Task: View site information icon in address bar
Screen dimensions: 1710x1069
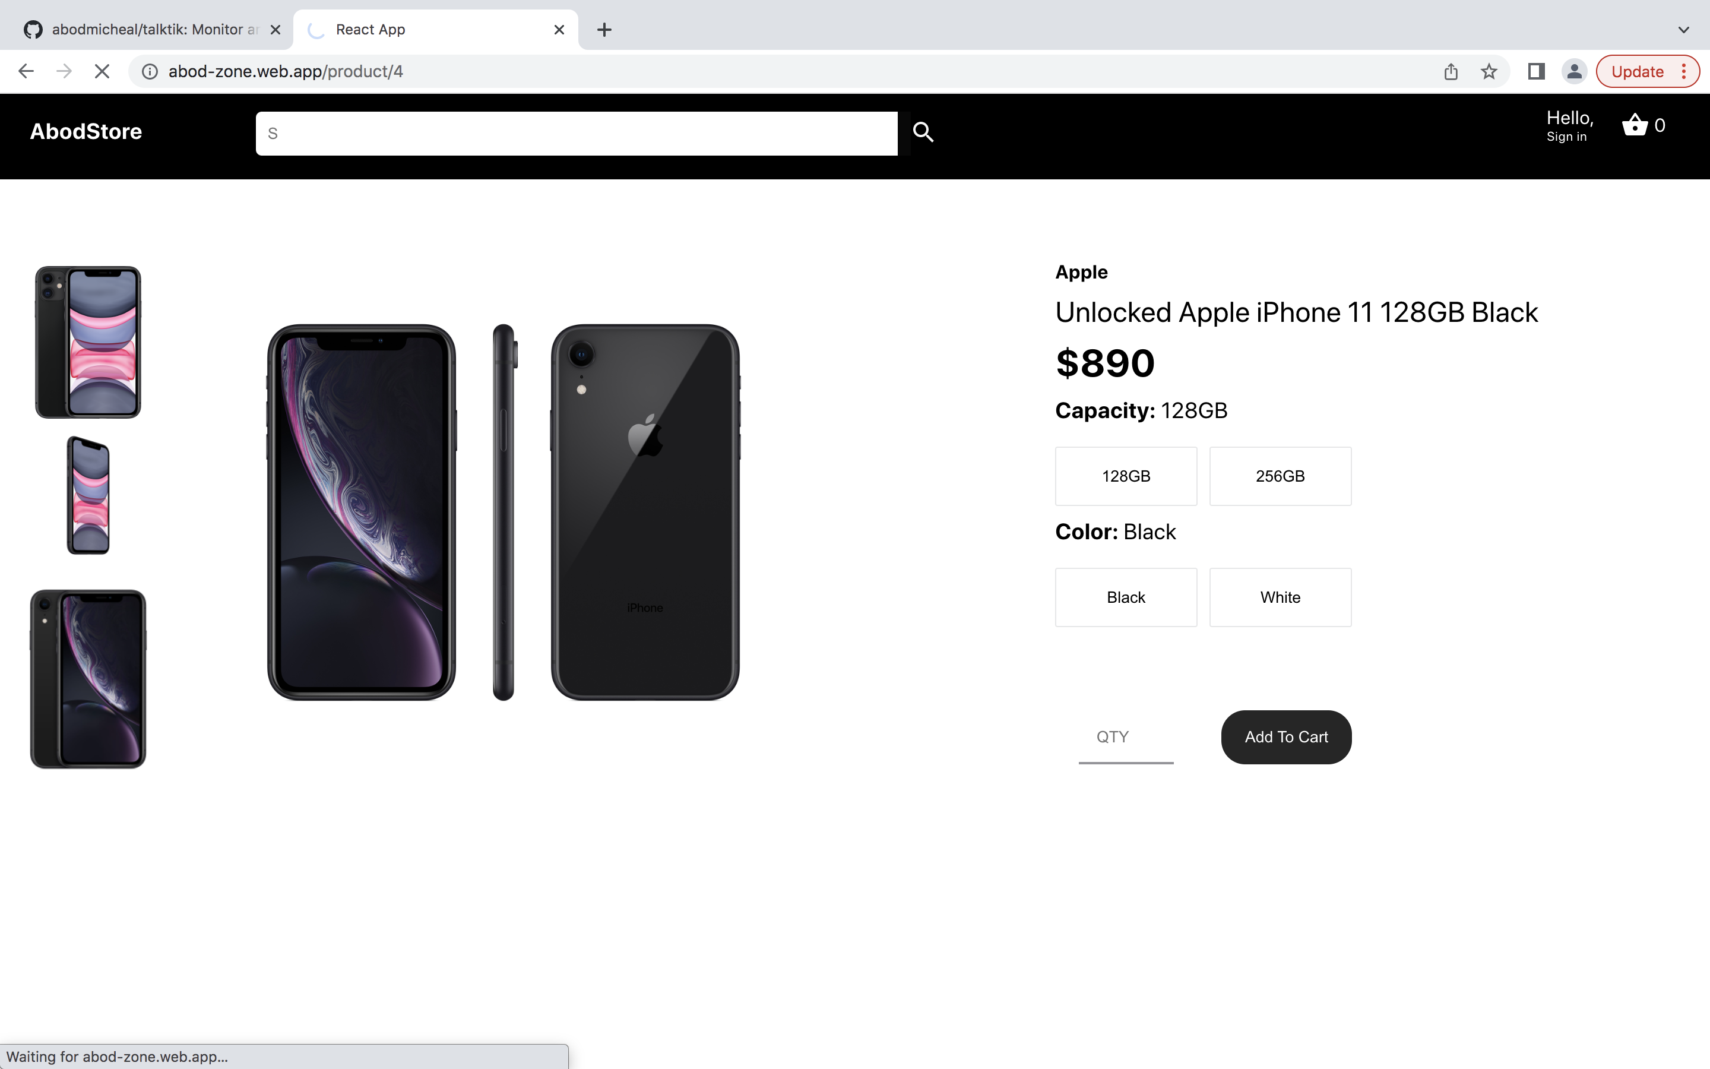Action: coord(150,71)
